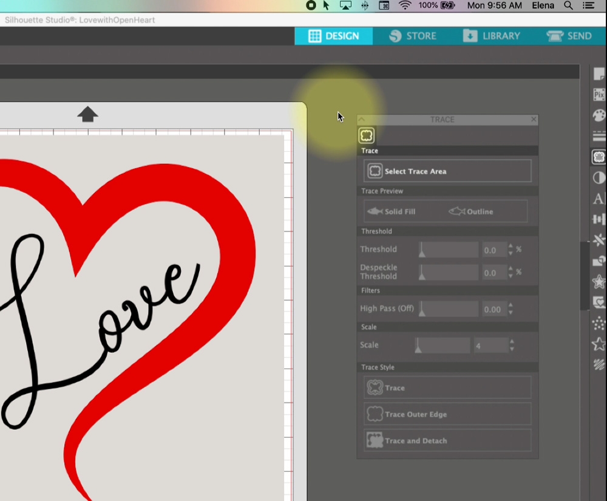Click the Threshold value field
This screenshot has height=501, width=607.
pyautogui.click(x=494, y=250)
